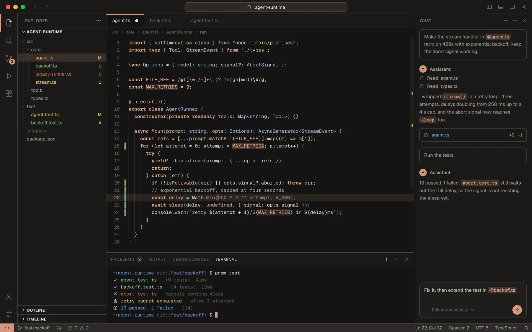Viewport: 532px width, 332px height.
Task: Open the settings sliders icon in activity bar
Action: coord(9,314)
